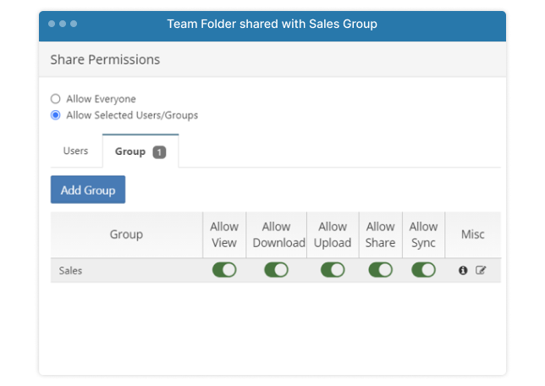Select the Allow Everyone radio option
Image resolution: width=545 pixels, height=386 pixels.
click(55, 99)
